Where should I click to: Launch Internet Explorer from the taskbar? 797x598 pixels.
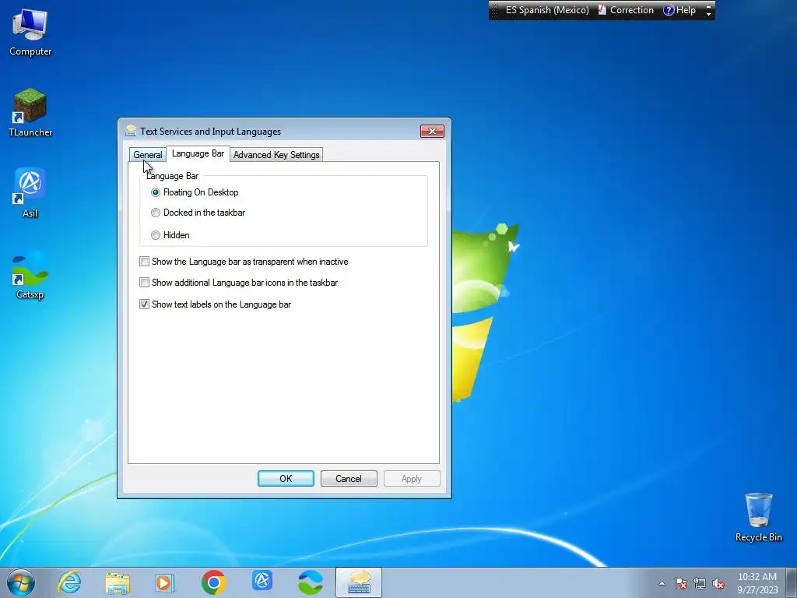click(x=69, y=582)
